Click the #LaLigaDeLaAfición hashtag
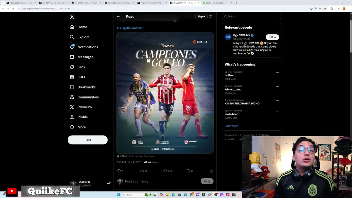This screenshot has height=198, width=352. pos(130,28)
